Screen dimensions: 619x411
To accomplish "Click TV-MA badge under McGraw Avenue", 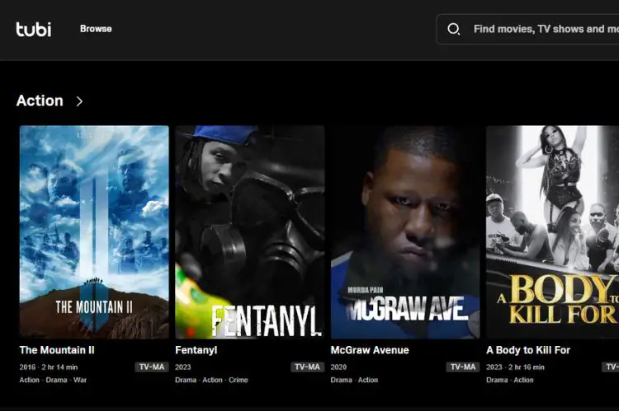I will [463, 367].
